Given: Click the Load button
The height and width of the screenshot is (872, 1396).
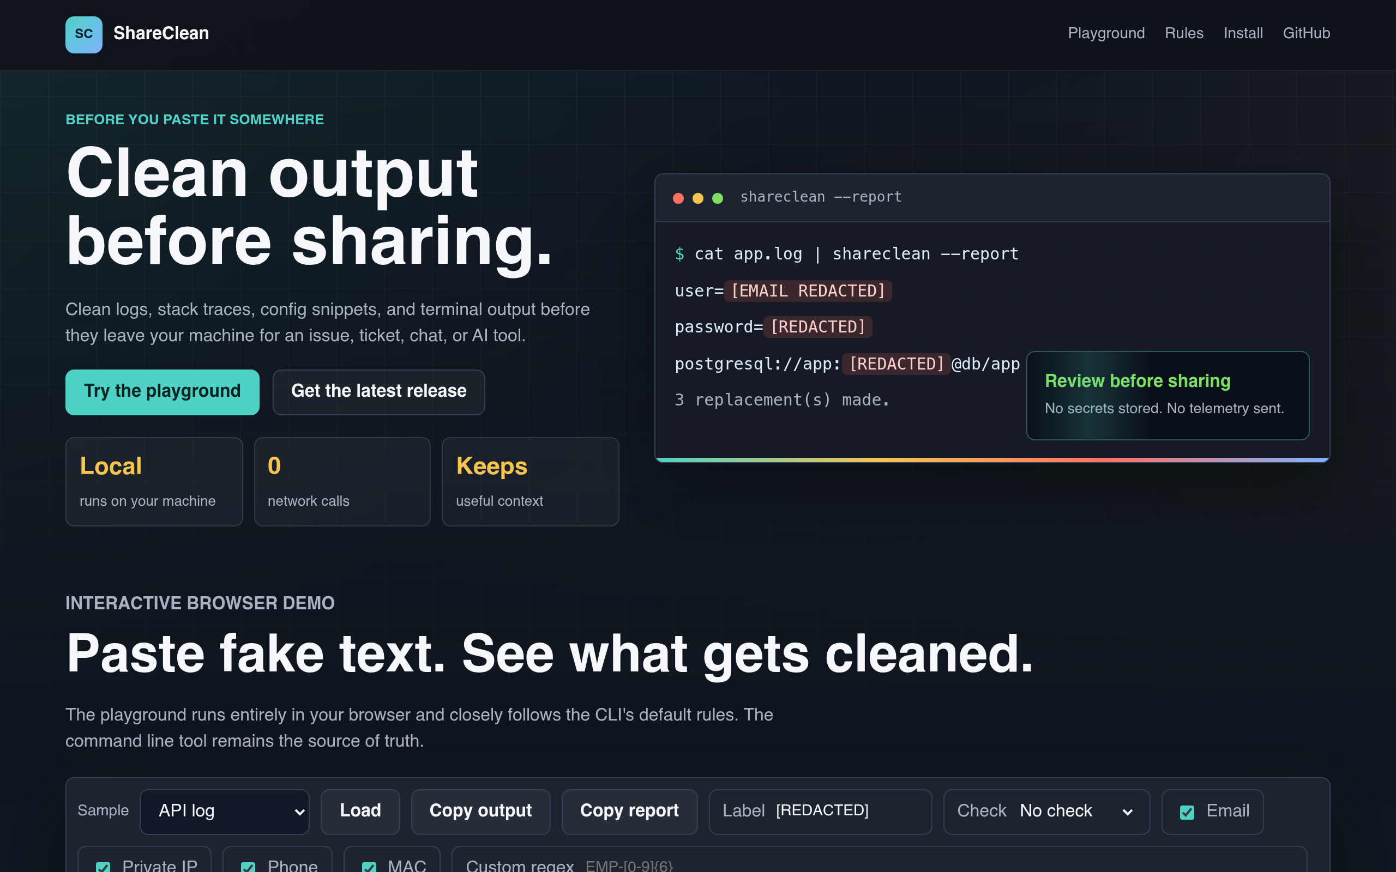Looking at the screenshot, I should click(x=360, y=811).
